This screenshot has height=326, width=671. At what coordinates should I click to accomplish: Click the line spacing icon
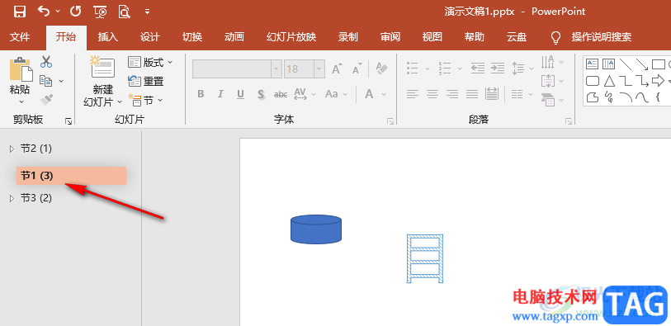click(518, 68)
